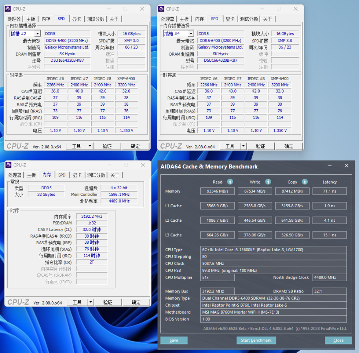
Task: Click 确定 button in slot #2 CPU-Z window
Action: [135, 146]
